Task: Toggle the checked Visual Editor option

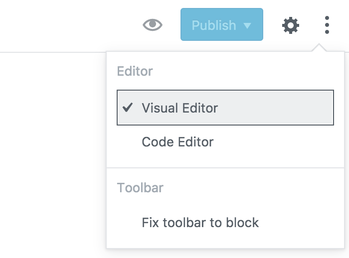Action: click(225, 108)
